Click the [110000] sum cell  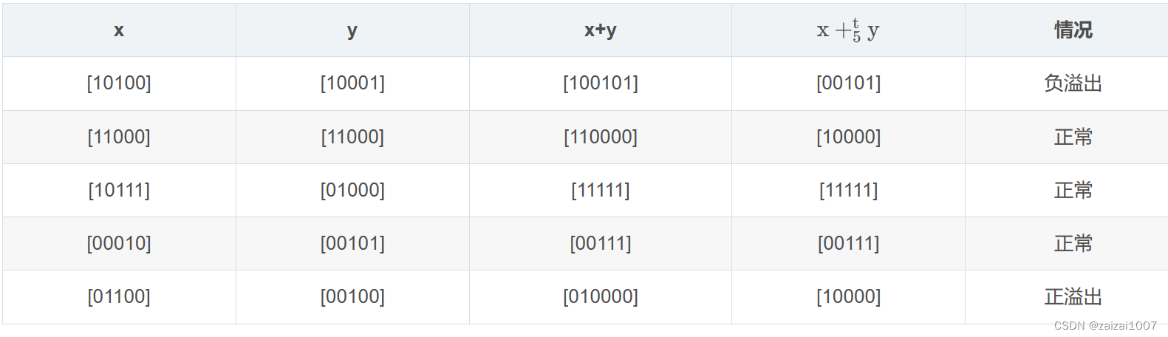600,137
